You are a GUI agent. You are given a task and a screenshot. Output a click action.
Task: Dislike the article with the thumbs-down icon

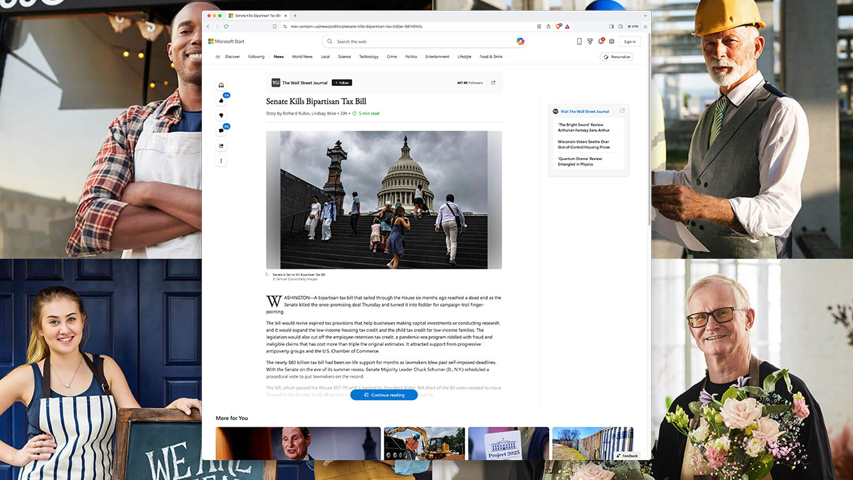pyautogui.click(x=221, y=115)
